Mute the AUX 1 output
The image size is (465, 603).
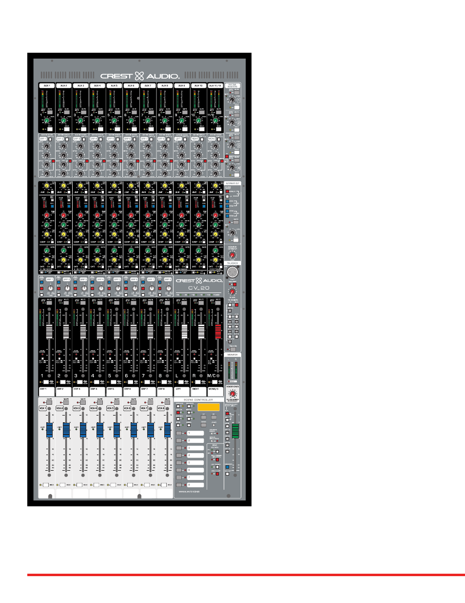(50, 112)
